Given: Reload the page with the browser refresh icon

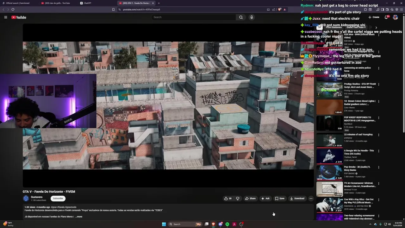Looking at the screenshot, I should tap(13, 9).
